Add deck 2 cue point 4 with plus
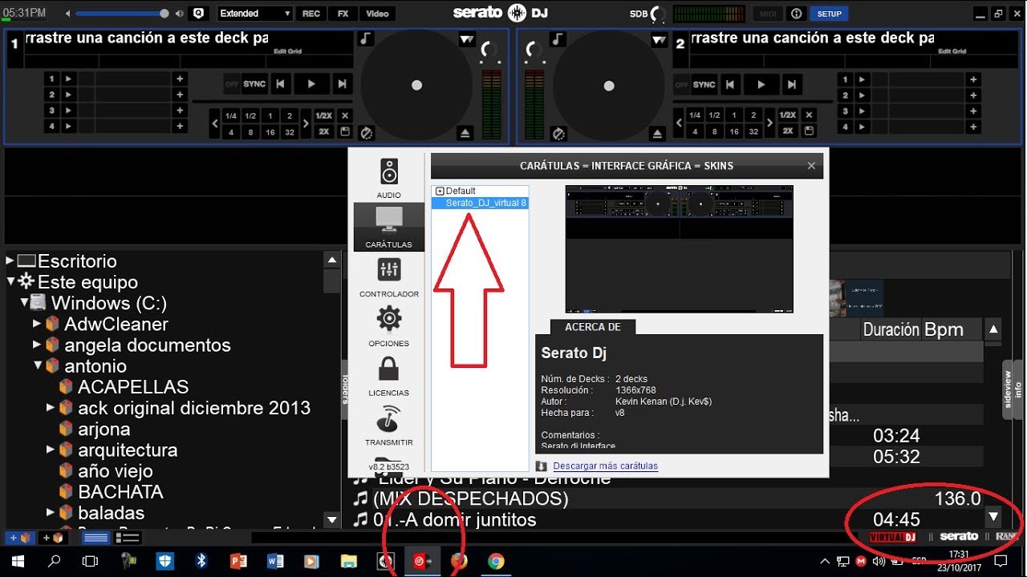 973,127
